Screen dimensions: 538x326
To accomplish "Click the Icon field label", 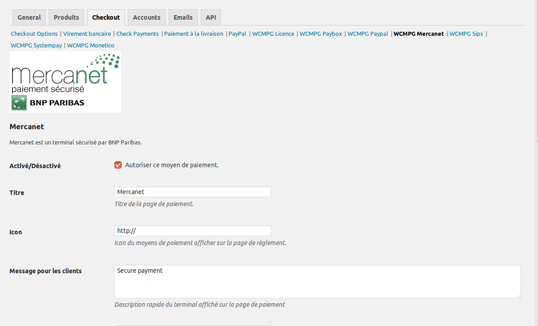I will [x=16, y=232].
